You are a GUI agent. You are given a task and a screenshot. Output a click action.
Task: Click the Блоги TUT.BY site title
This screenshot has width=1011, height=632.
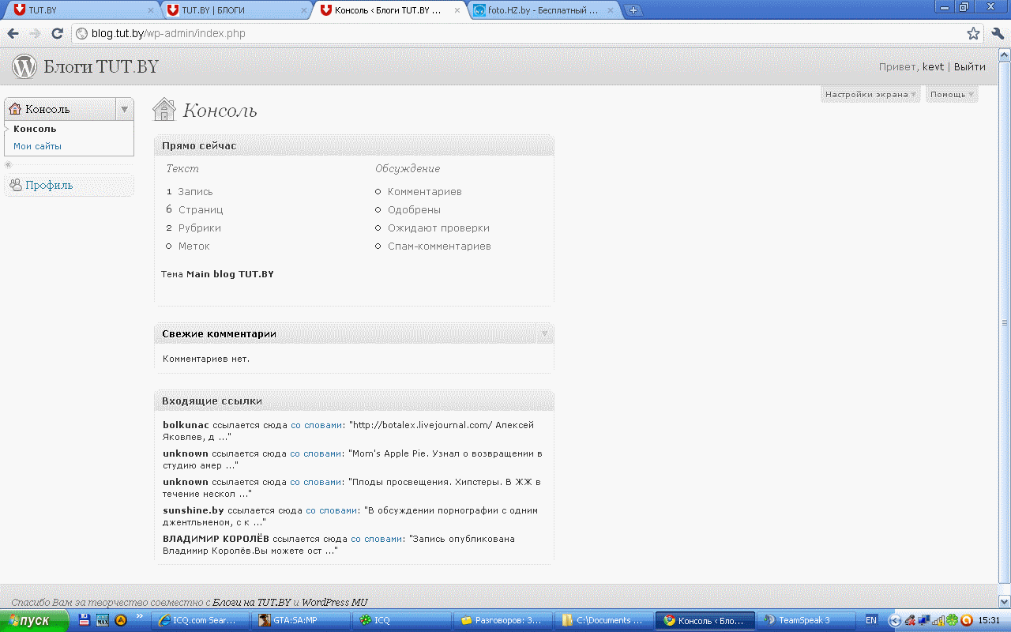tap(101, 66)
